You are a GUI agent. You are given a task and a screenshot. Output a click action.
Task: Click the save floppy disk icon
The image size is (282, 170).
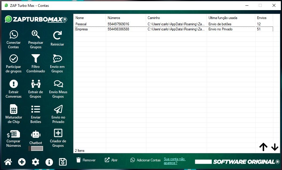point(63,162)
